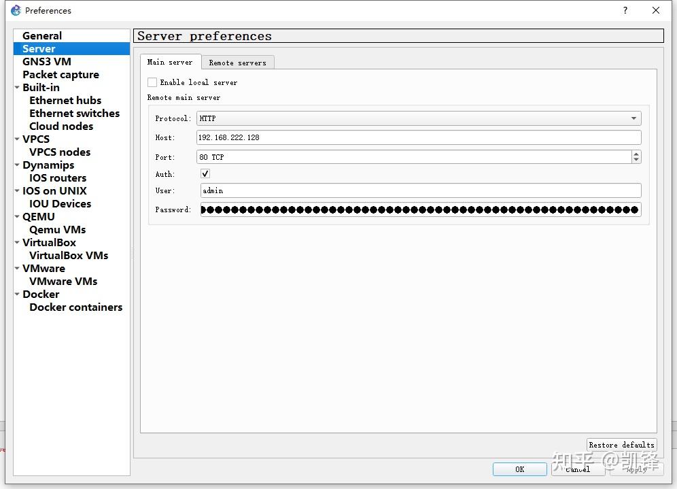Image resolution: width=677 pixels, height=489 pixels.
Task: Select the IOS on UNIX category
Action: tap(54, 190)
